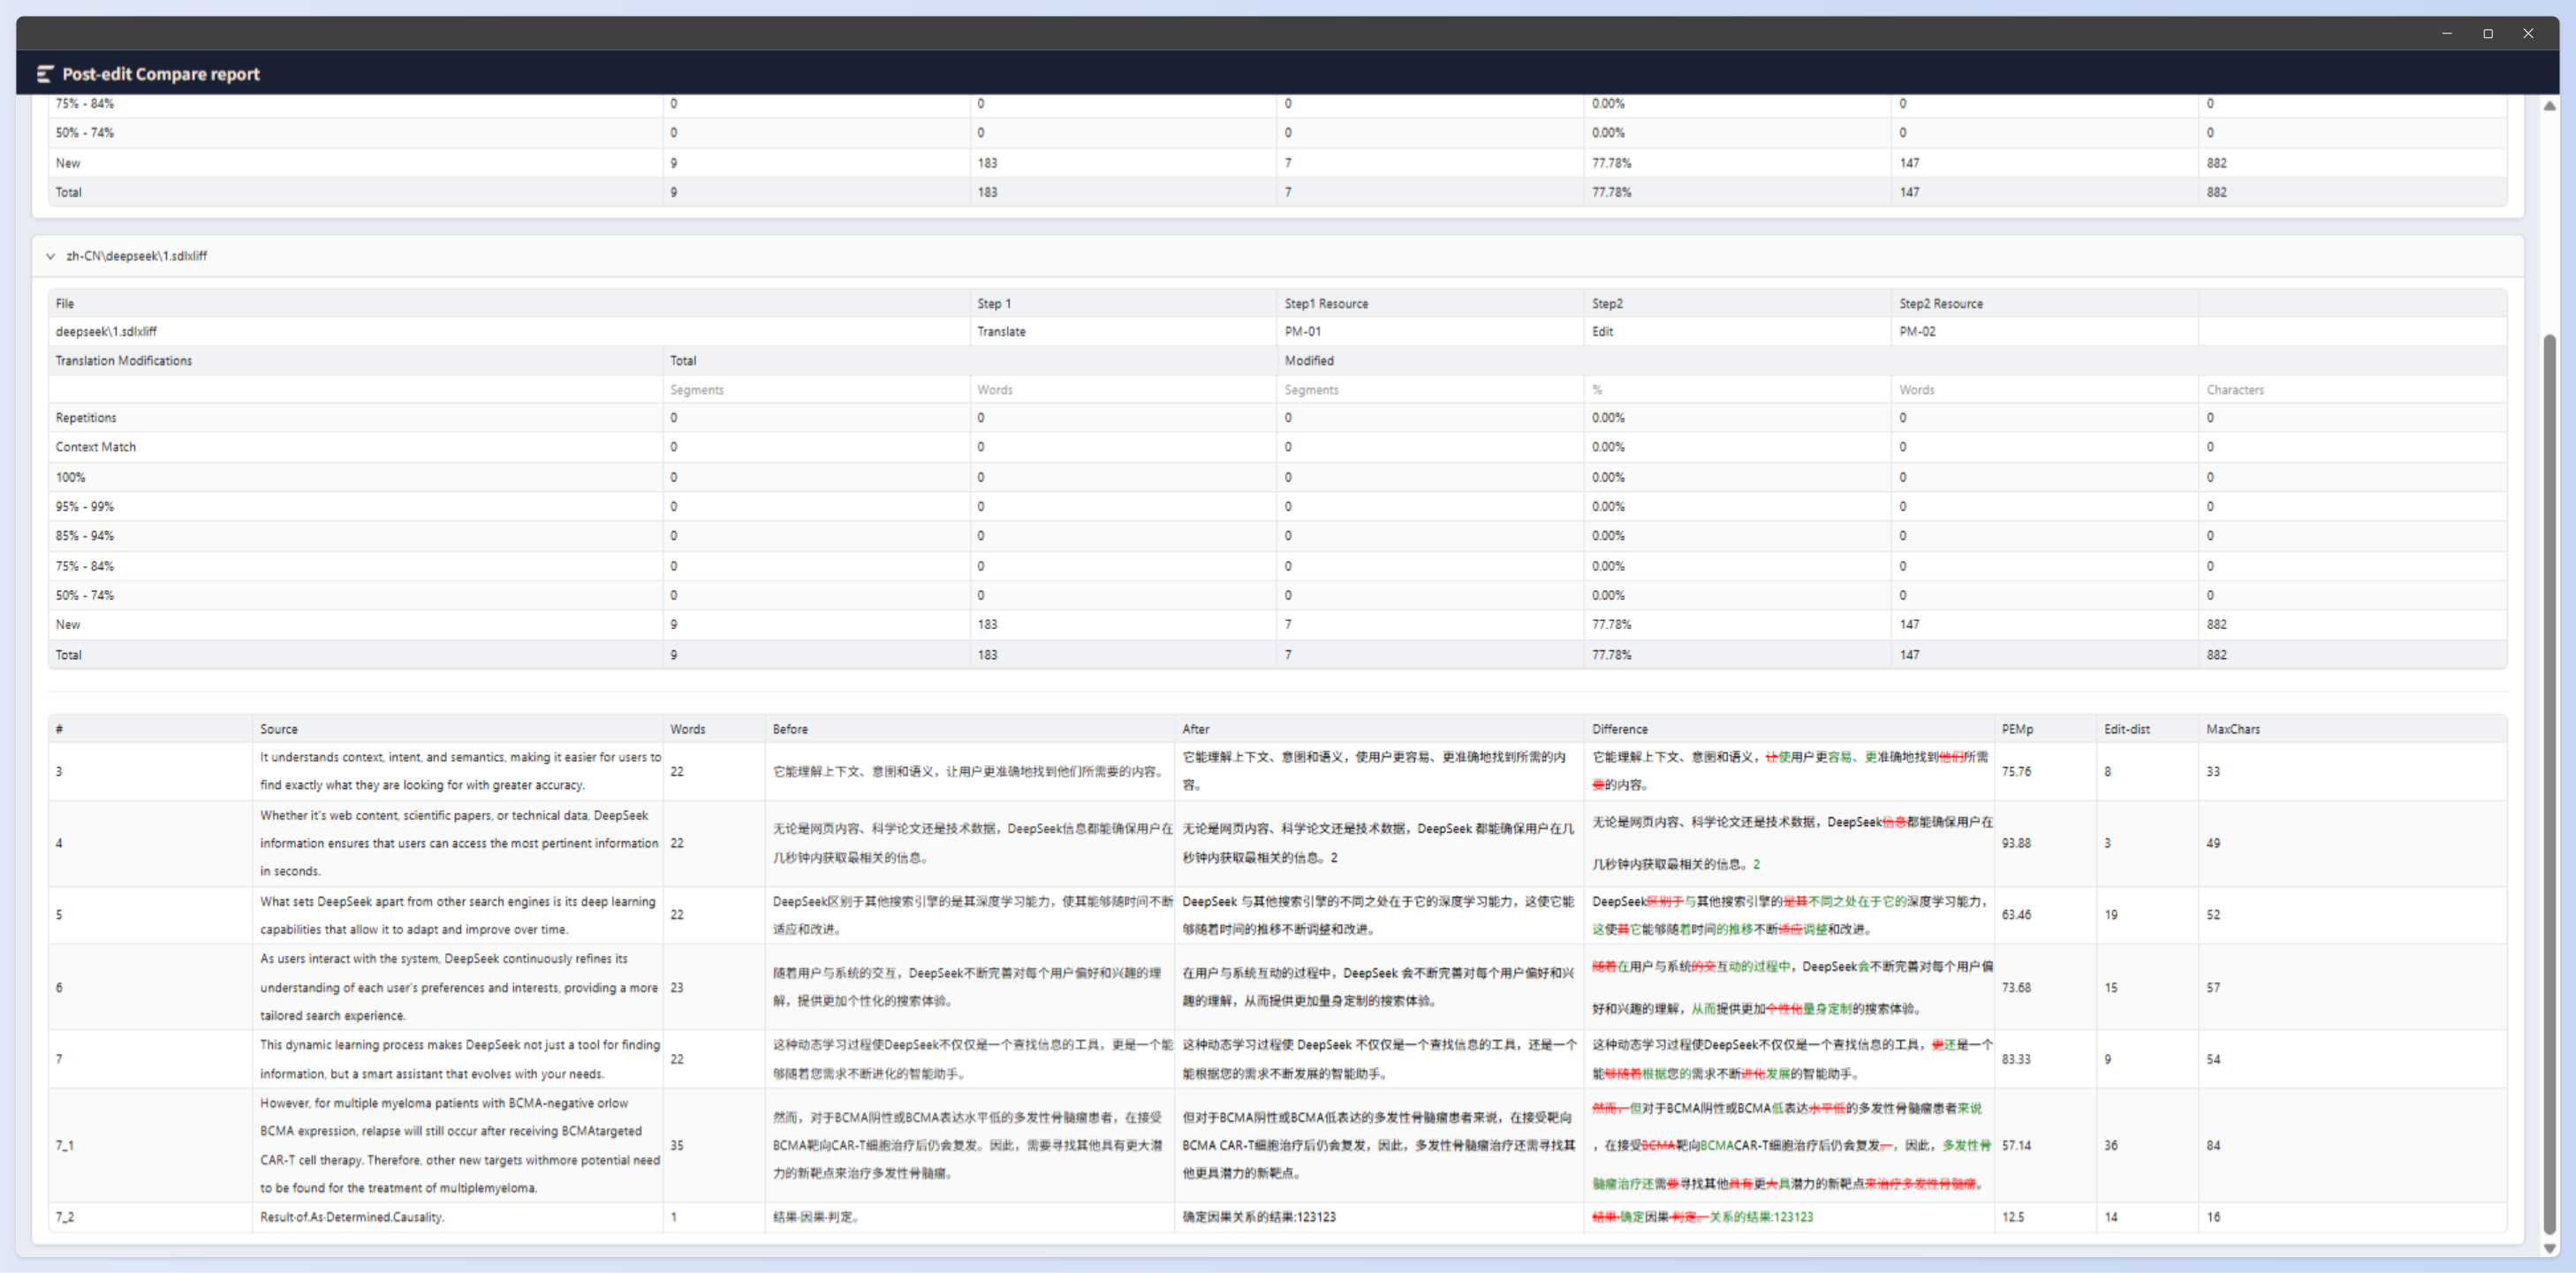The image size is (2576, 1273).
Task: Minimize the report window
Action: (2447, 33)
